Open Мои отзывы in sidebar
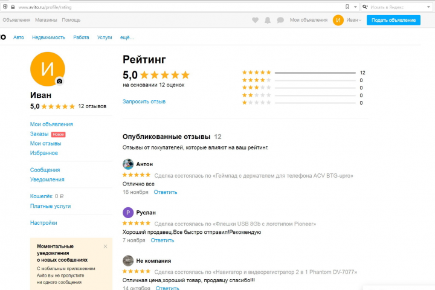Image resolution: width=435 pixels, height=290 pixels. coord(45,143)
